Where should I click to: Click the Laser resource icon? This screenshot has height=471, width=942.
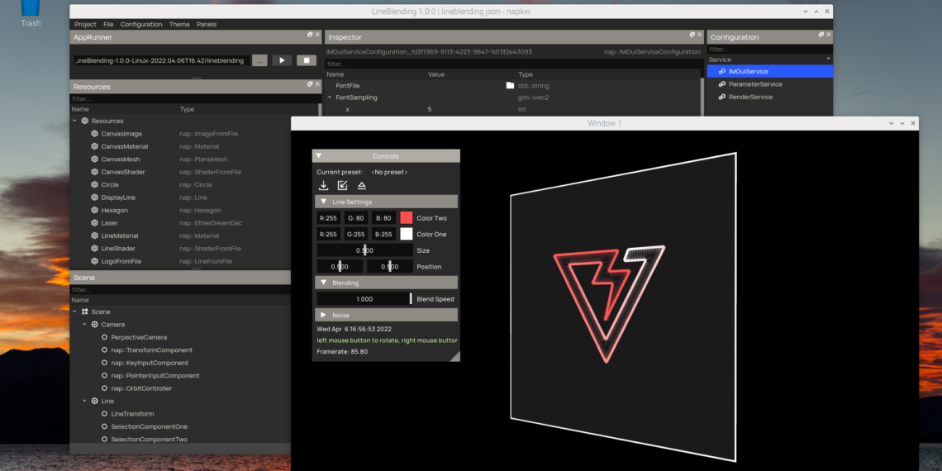coord(94,222)
